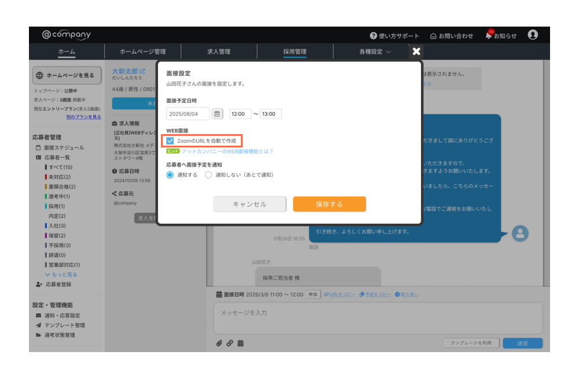Image resolution: width=579 pixels, height=370 pixels.
Task: Filter applicants by 保留(2)
Action: [56, 235]
